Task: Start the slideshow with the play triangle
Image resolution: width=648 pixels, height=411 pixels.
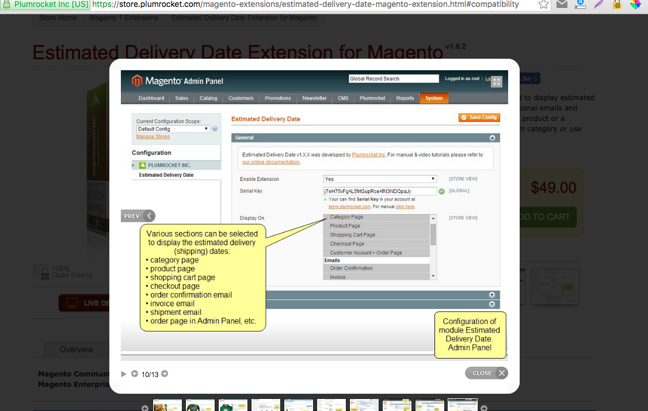Action: click(x=124, y=374)
